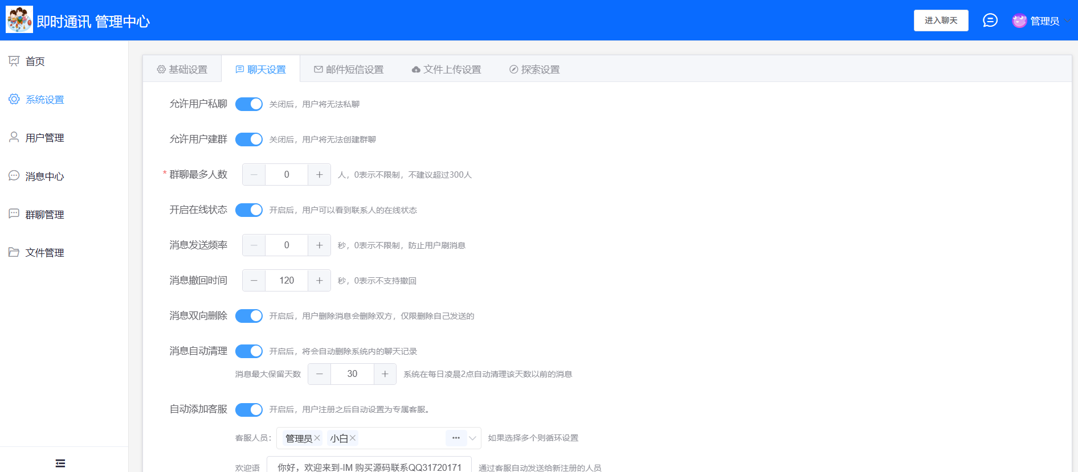
Task: Click the 消息发送频率 value field
Action: 287,245
